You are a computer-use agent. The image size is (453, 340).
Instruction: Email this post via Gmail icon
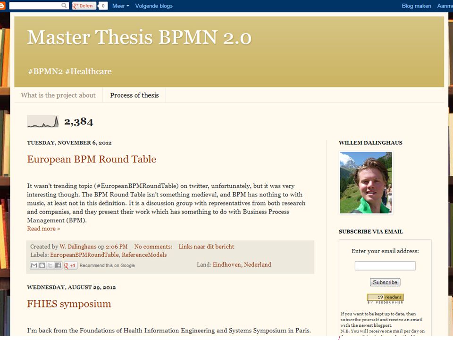pyautogui.click(x=34, y=265)
